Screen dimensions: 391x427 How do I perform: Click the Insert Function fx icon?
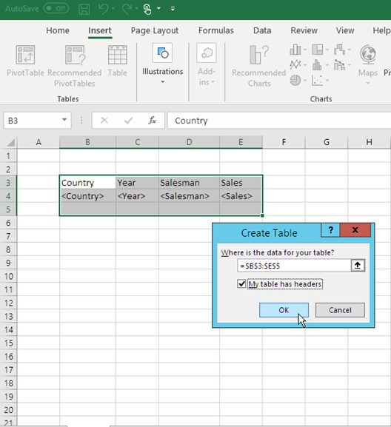click(x=152, y=120)
